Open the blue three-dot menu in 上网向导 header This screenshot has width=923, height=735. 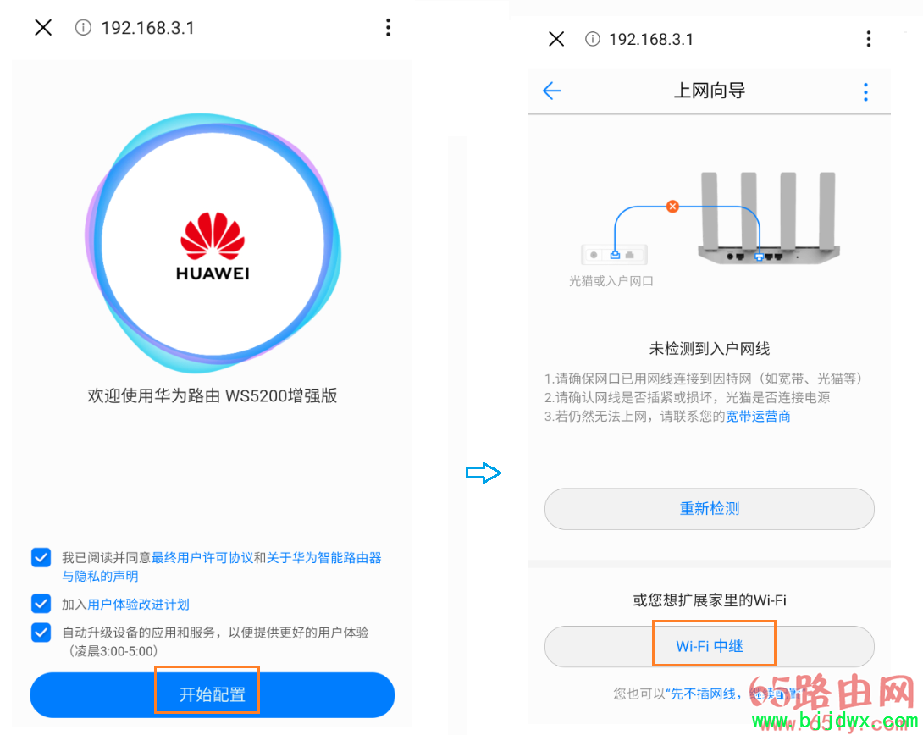[x=865, y=91]
